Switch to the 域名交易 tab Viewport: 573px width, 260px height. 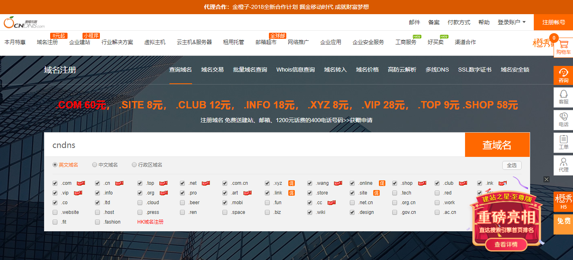[x=212, y=70]
